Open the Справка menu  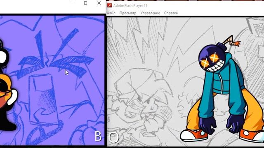tap(171, 13)
